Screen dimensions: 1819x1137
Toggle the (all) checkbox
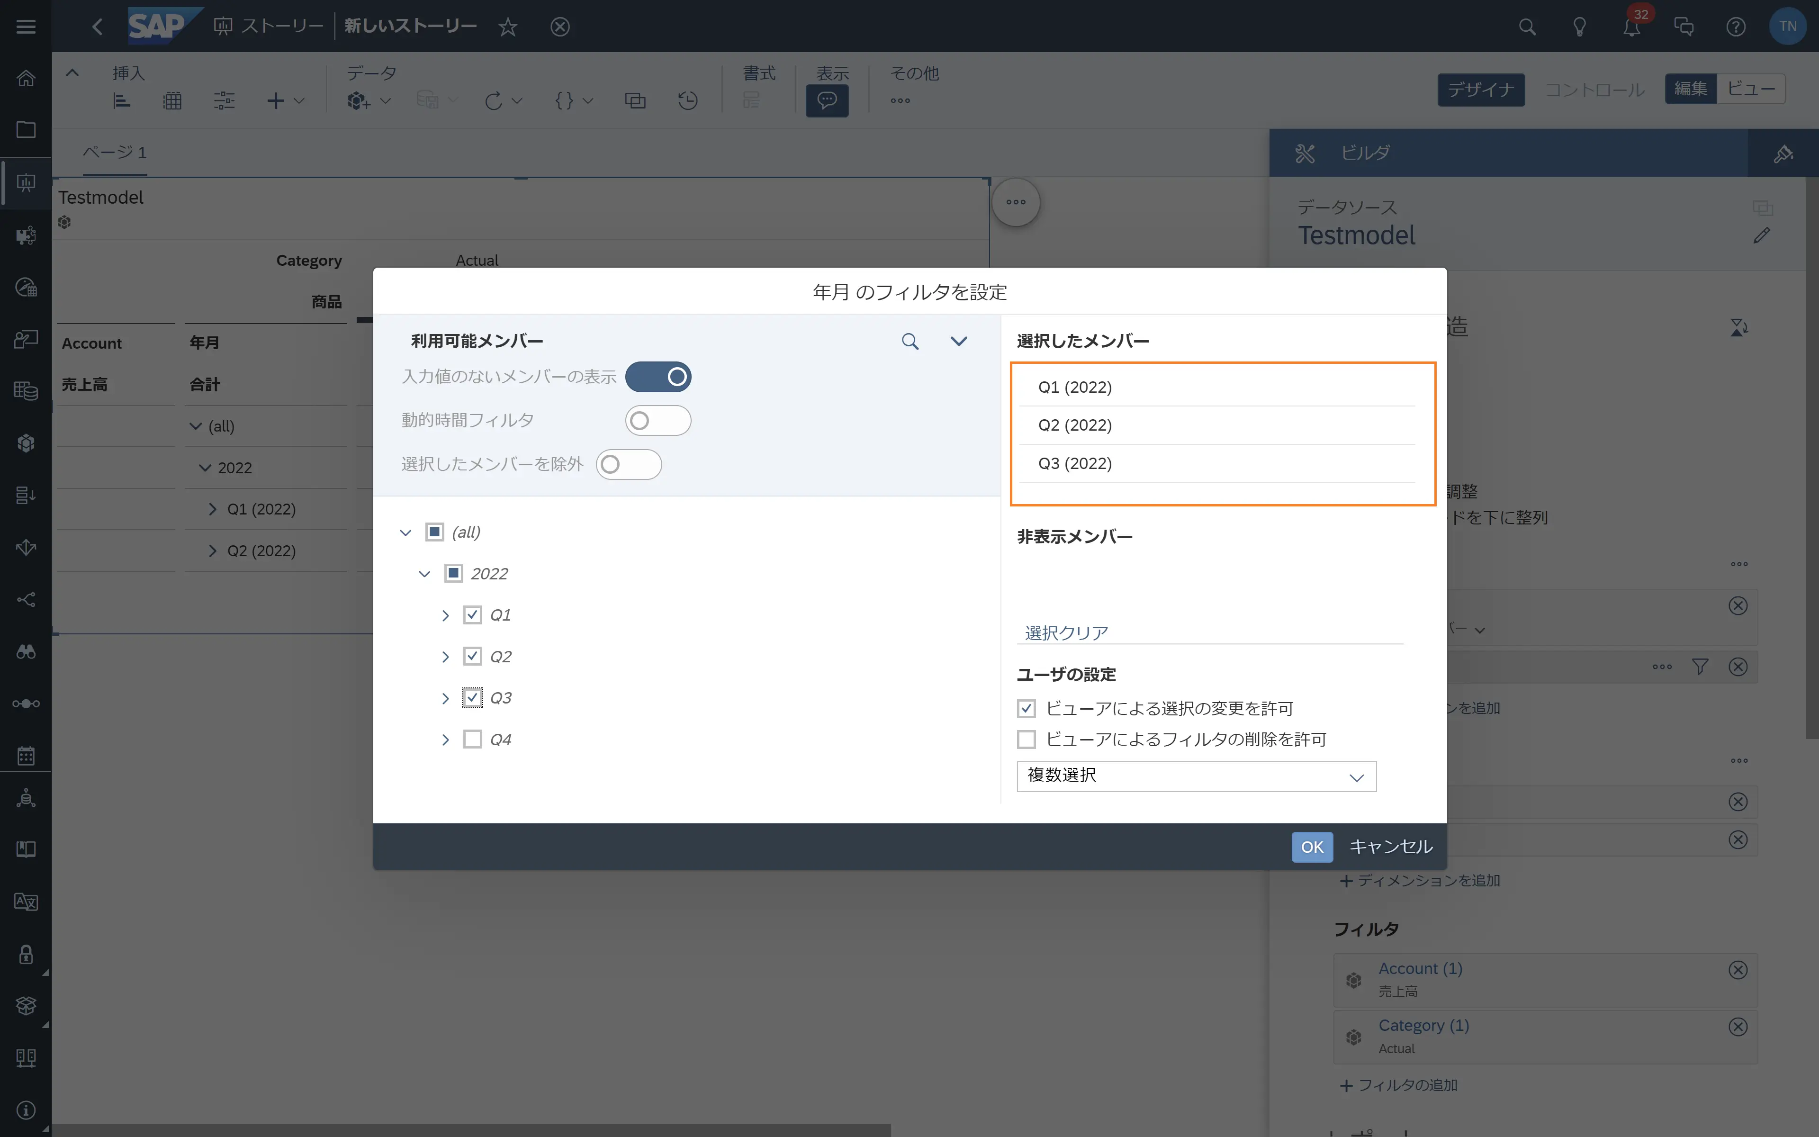[x=434, y=532]
